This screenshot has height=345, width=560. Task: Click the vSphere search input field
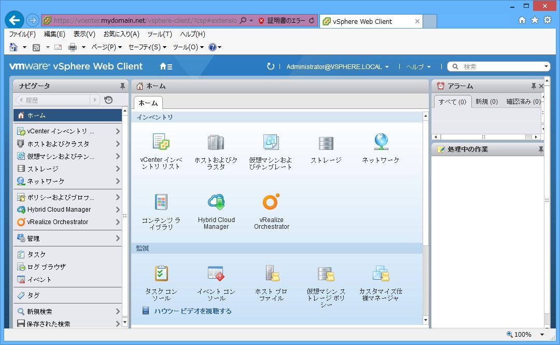click(x=500, y=66)
